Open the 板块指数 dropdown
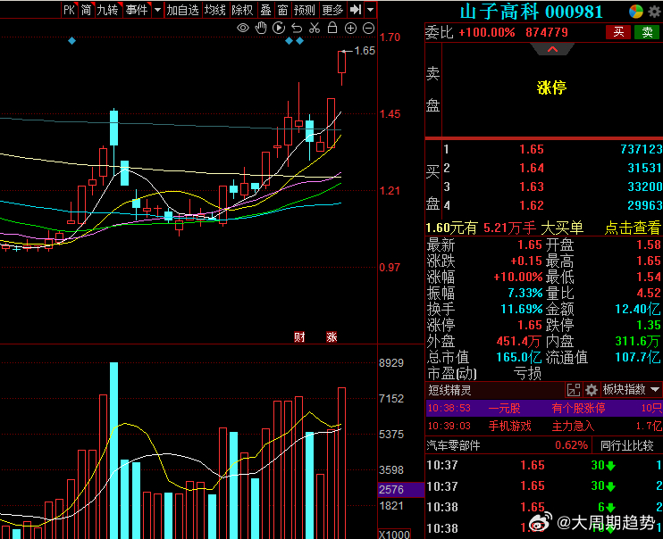The image size is (663, 539). tap(632, 389)
